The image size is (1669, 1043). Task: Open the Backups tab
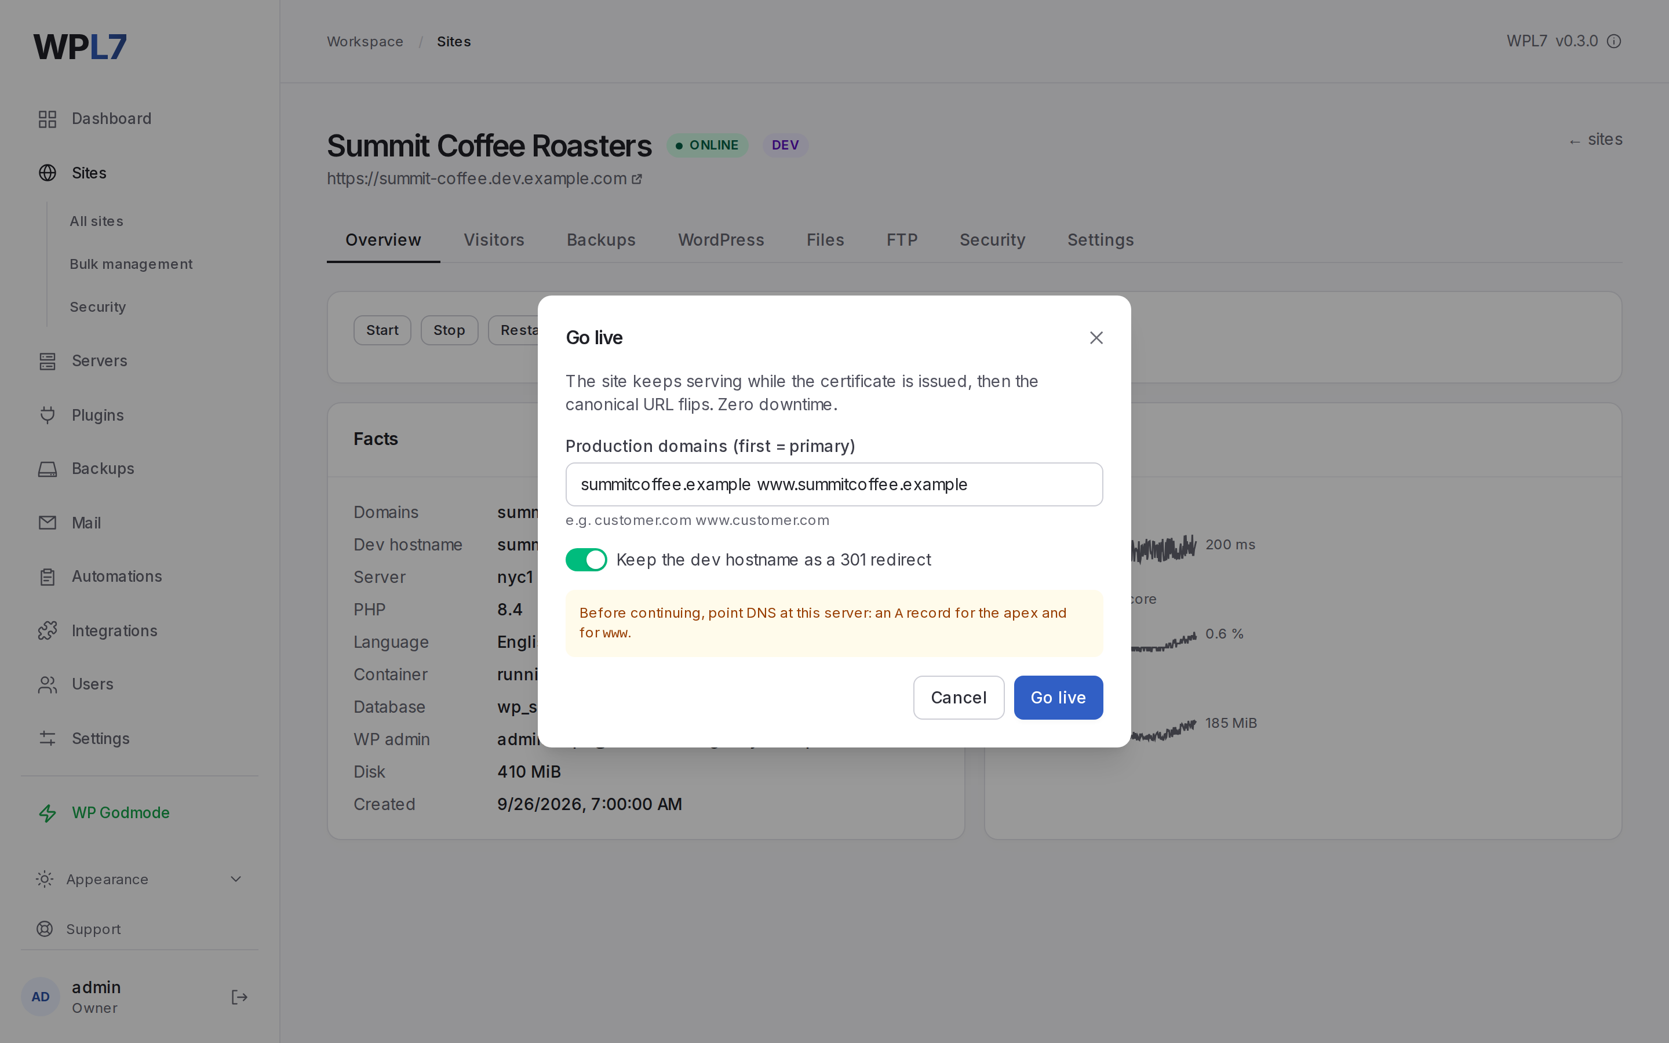[602, 240]
